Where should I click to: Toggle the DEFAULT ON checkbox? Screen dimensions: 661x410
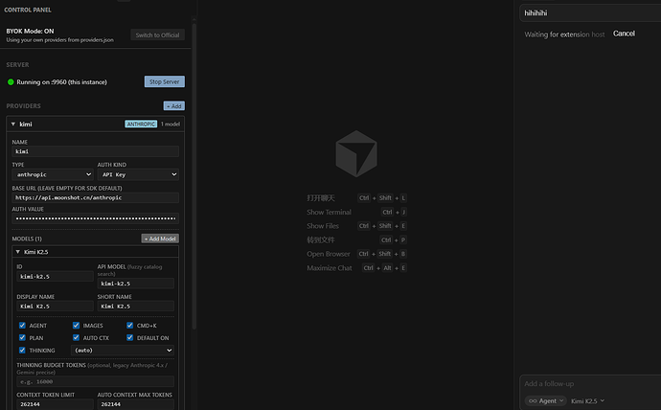[130, 337]
